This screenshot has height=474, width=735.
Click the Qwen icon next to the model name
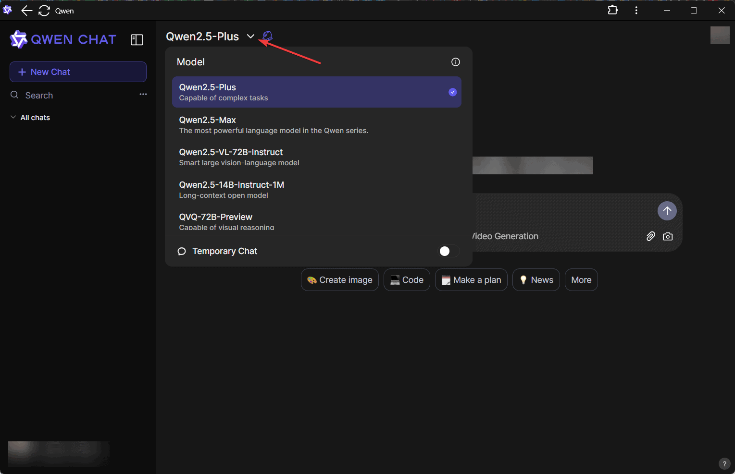(x=268, y=36)
